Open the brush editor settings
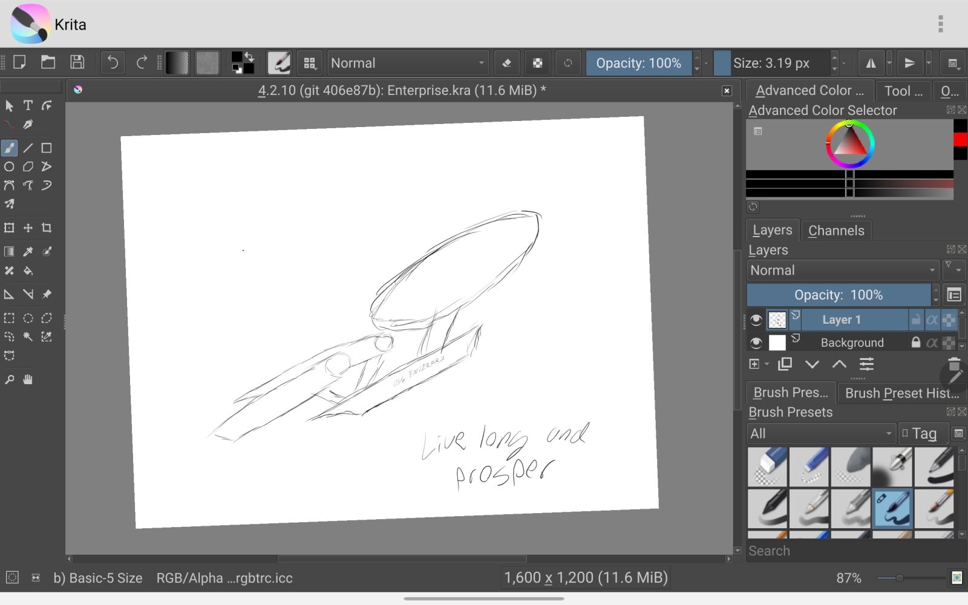This screenshot has width=968, height=605. [x=279, y=63]
